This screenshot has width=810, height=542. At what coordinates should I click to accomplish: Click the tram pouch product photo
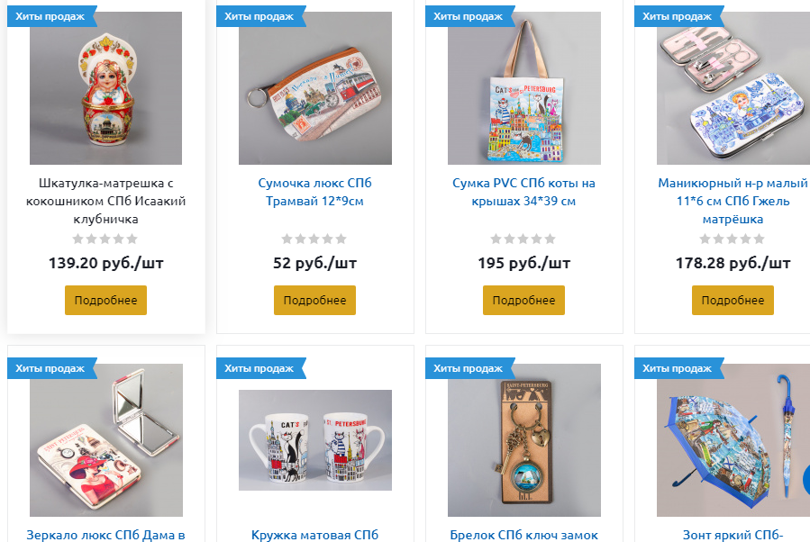coord(315,87)
